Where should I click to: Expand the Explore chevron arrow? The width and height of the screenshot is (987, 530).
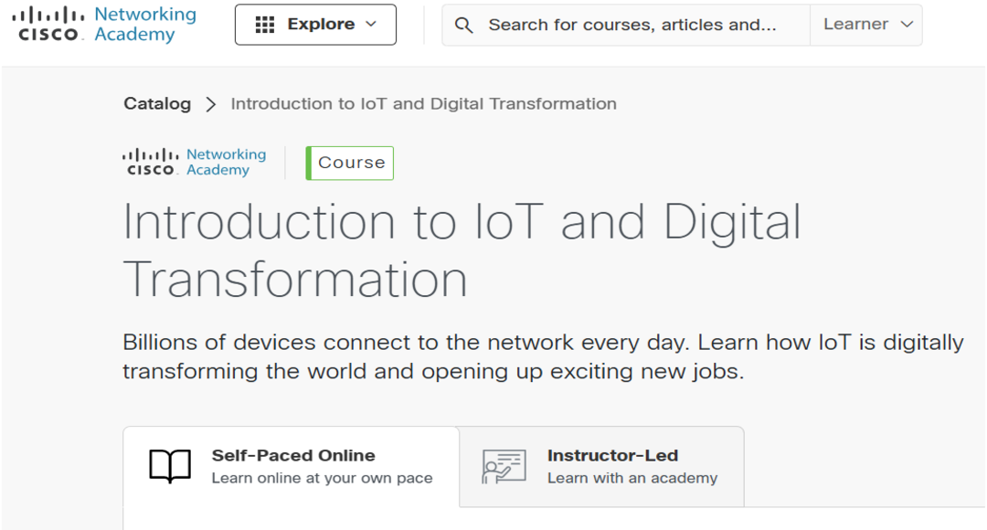pyautogui.click(x=371, y=25)
